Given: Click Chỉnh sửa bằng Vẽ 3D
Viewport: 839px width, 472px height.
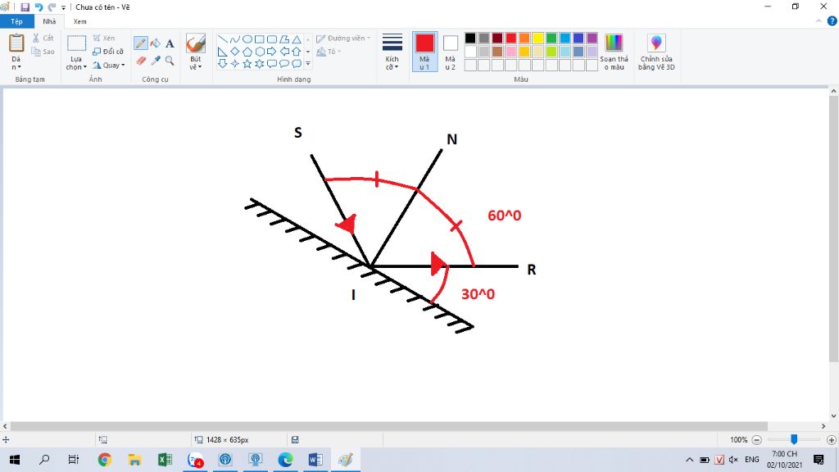Looking at the screenshot, I should (x=656, y=52).
